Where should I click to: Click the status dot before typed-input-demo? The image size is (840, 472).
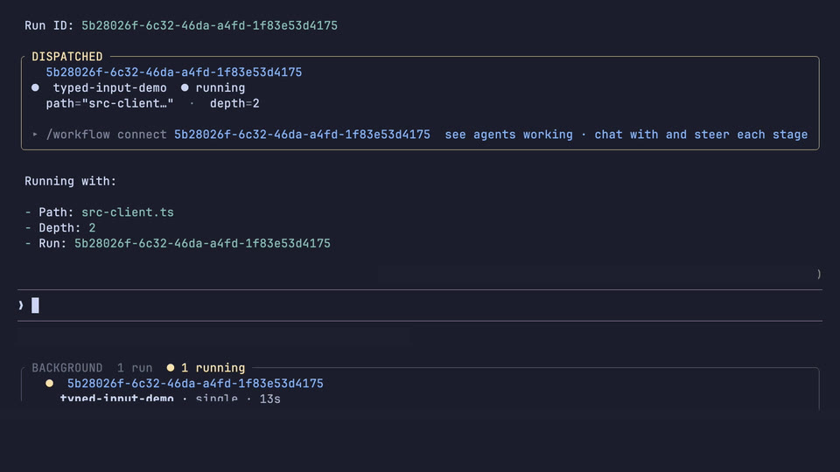[x=35, y=87]
